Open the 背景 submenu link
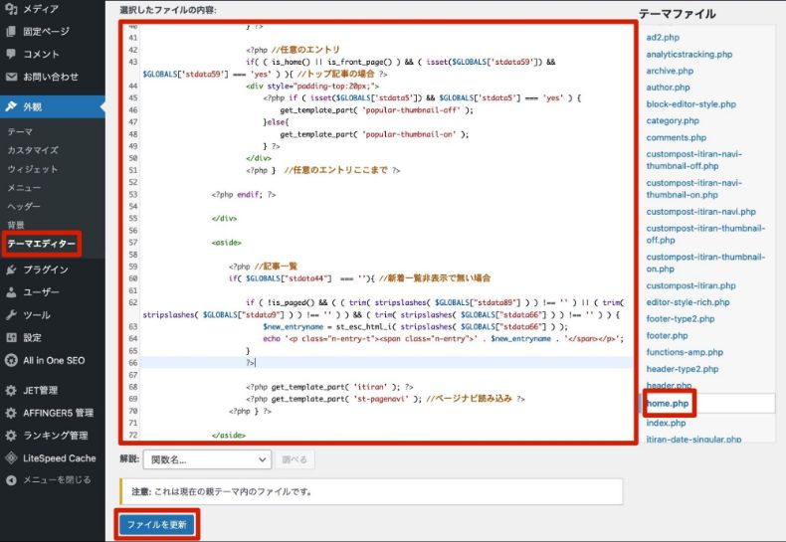 tap(16, 225)
